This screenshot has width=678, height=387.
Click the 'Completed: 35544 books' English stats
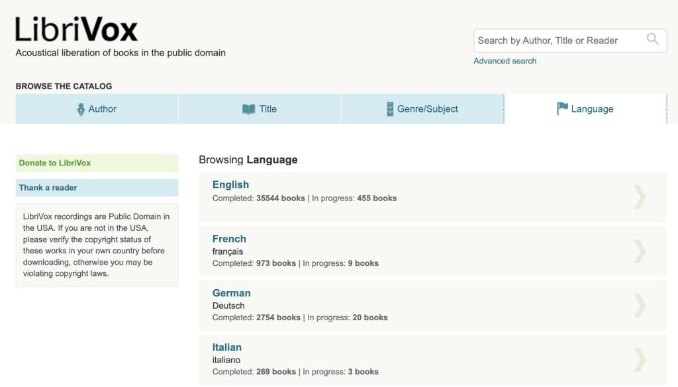[x=259, y=198]
